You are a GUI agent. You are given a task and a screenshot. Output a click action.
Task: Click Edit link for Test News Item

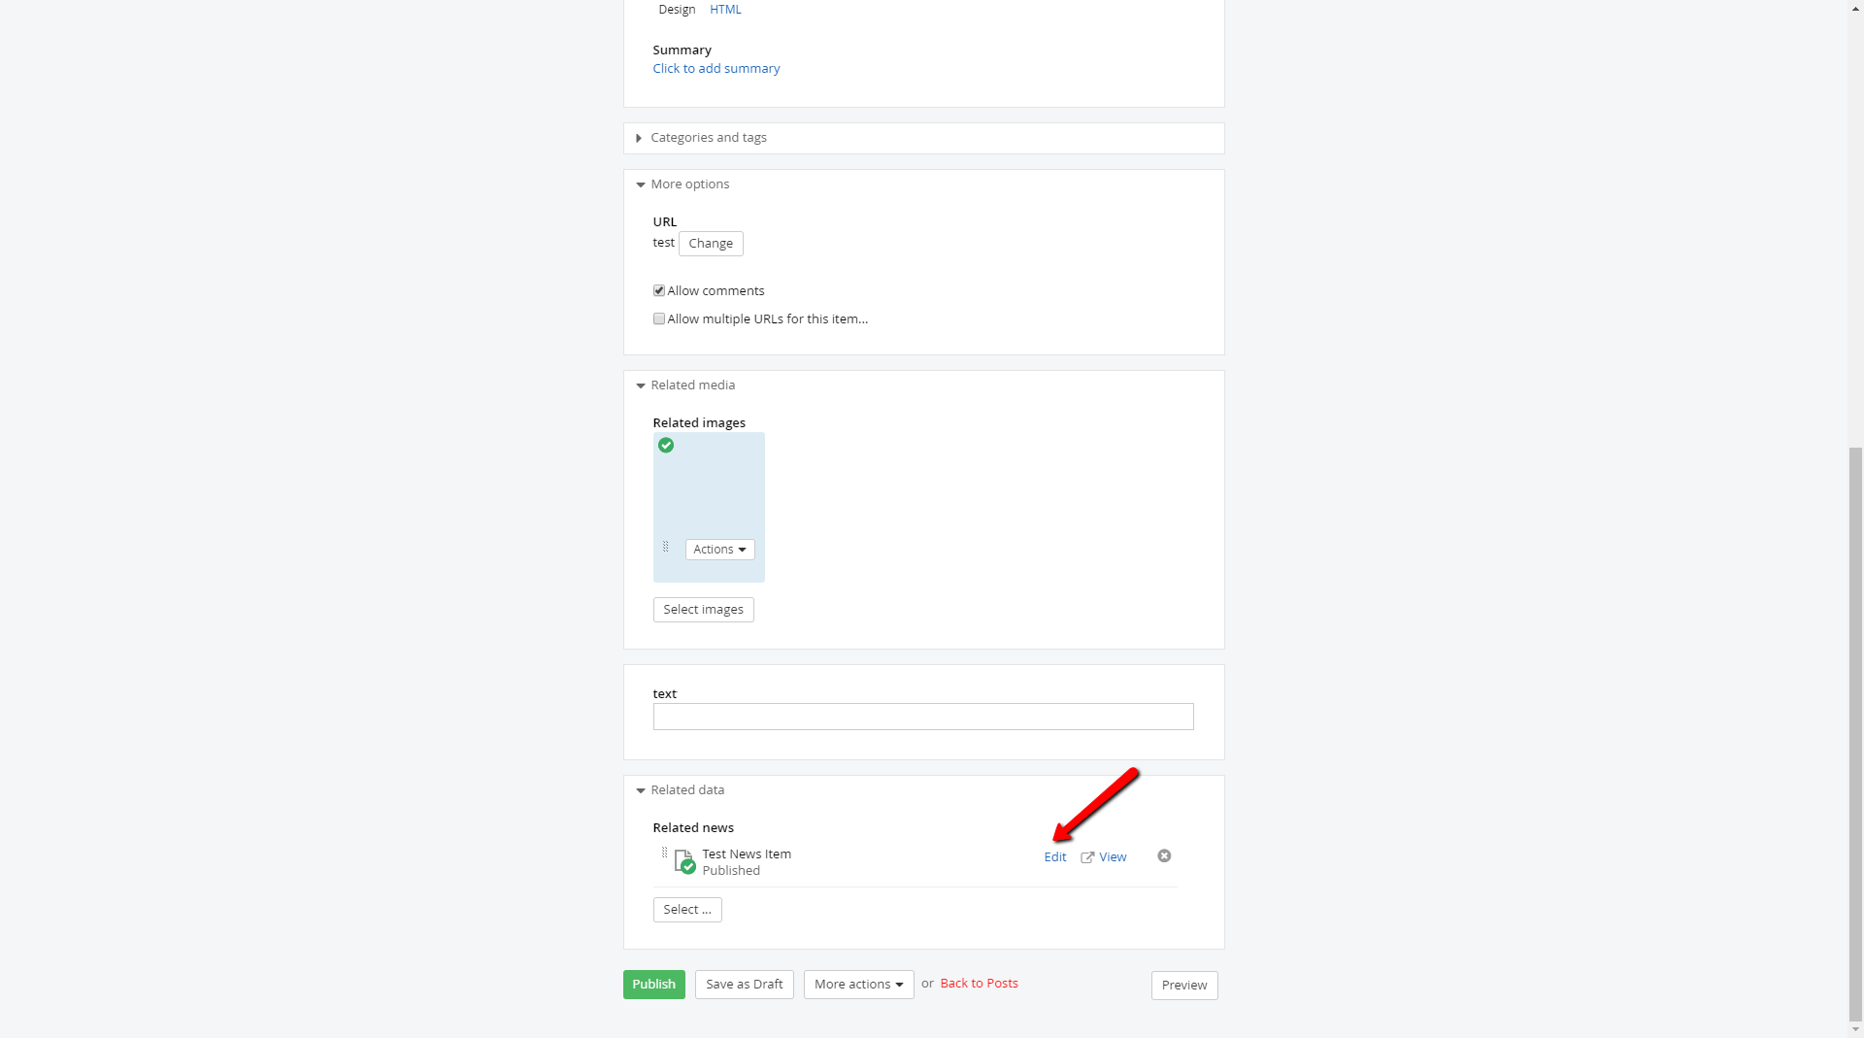coord(1054,857)
